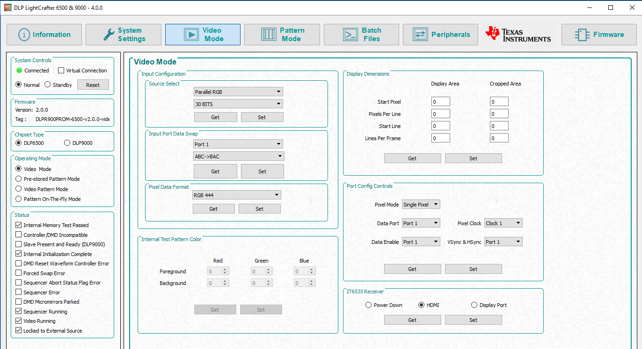Toggle Internal Initialization Complete checkbox
Viewport: 642px width, 349px height.
click(19, 254)
